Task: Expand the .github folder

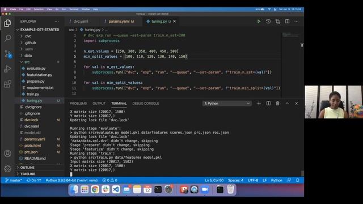Action: click(x=30, y=42)
